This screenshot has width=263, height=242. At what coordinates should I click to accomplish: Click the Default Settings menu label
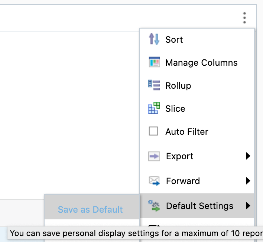click(x=200, y=206)
